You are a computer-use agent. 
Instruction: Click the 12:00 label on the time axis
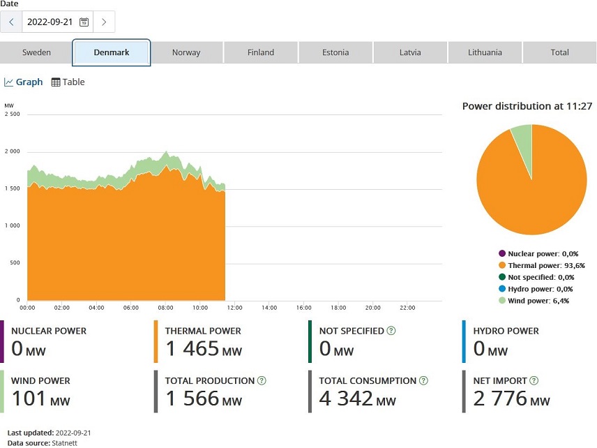click(234, 308)
